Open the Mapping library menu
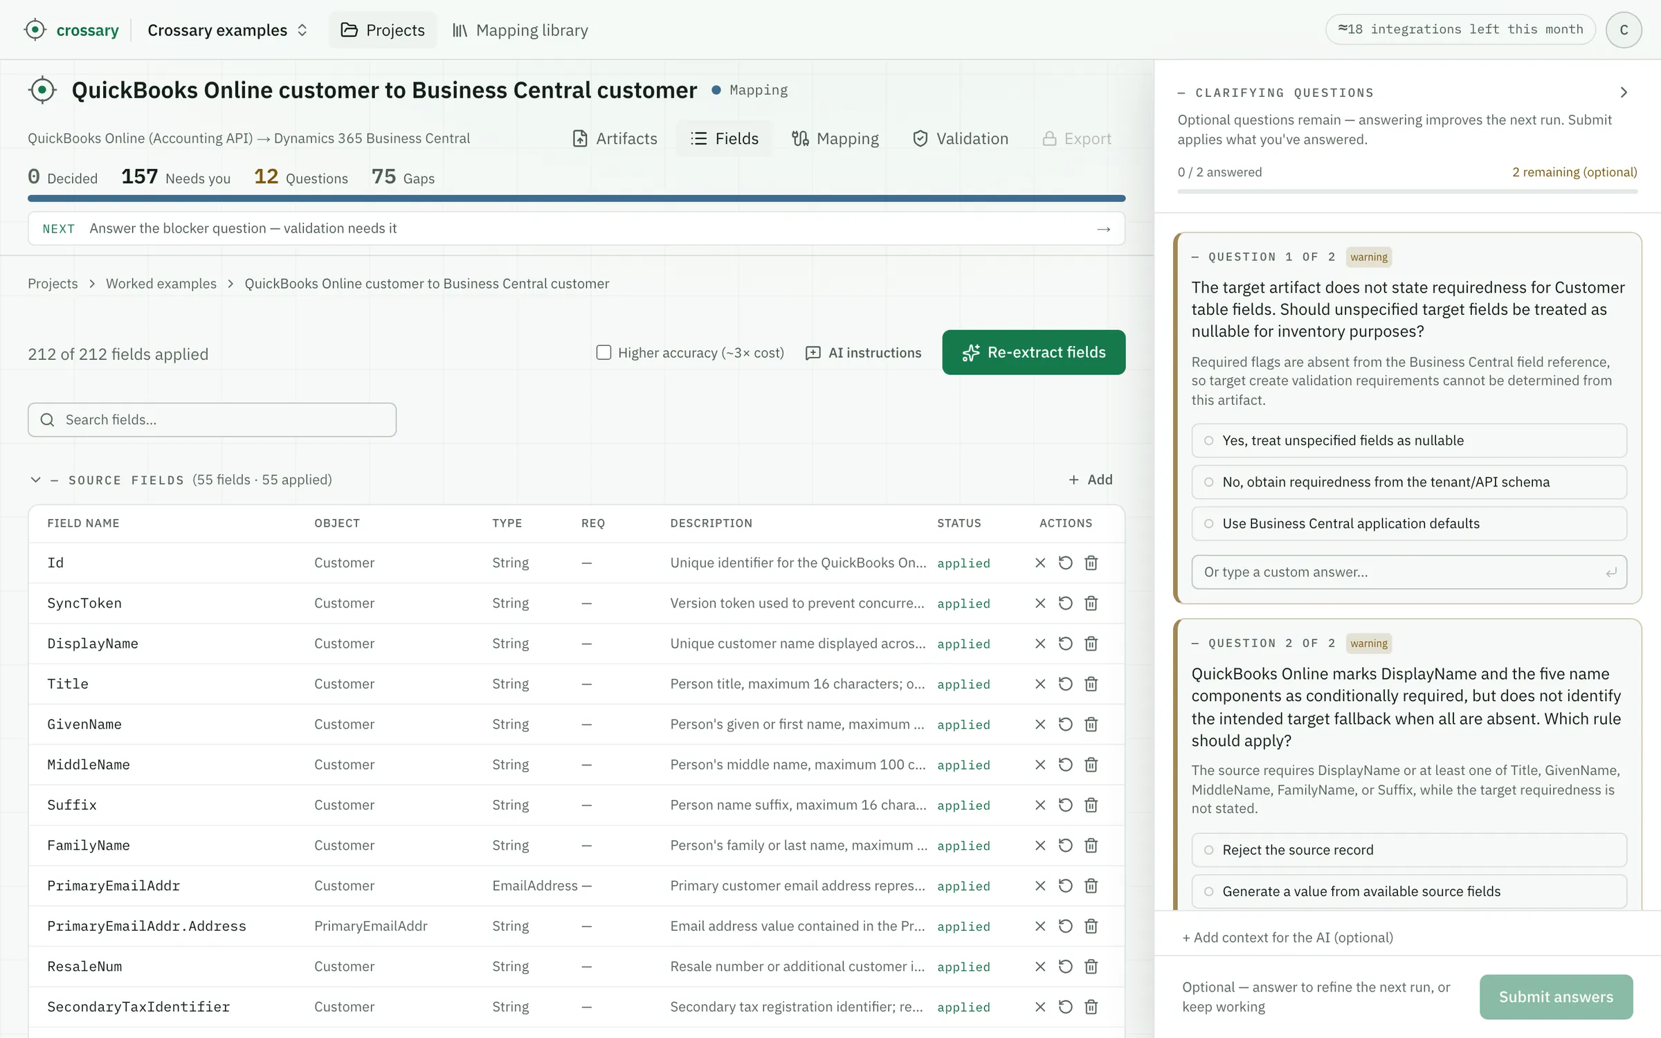Screen dimensions: 1661x1038 520,30
